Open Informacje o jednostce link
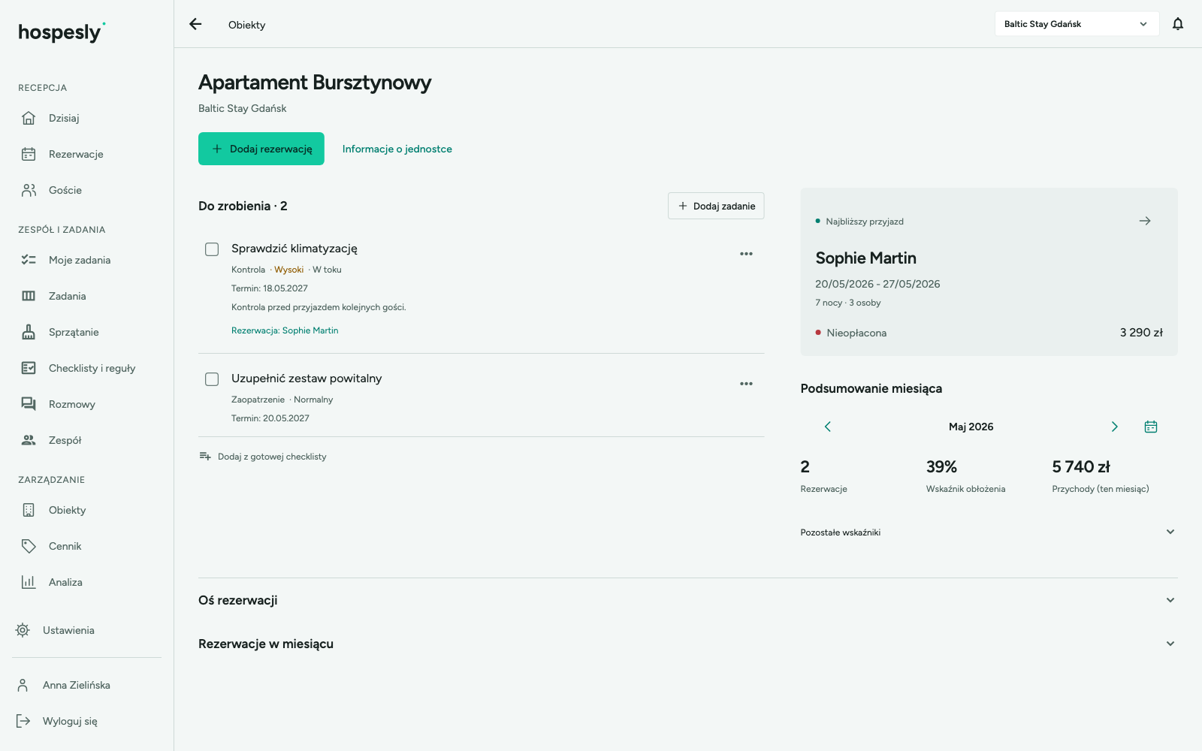1202x751 pixels. [x=397, y=149]
